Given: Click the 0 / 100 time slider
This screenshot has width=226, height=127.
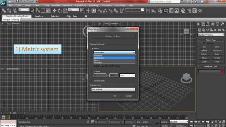Looking at the screenshot, I should [13, 113].
